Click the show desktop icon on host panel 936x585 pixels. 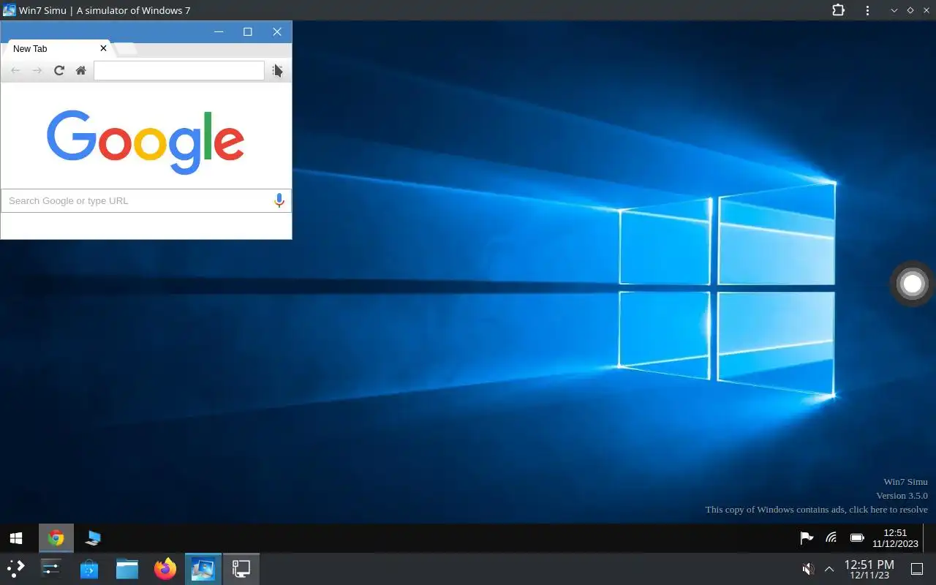tap(917, 569)
